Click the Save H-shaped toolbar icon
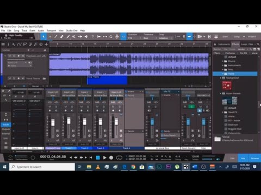This screenshot has height=195, width=261. click(209, 37)
